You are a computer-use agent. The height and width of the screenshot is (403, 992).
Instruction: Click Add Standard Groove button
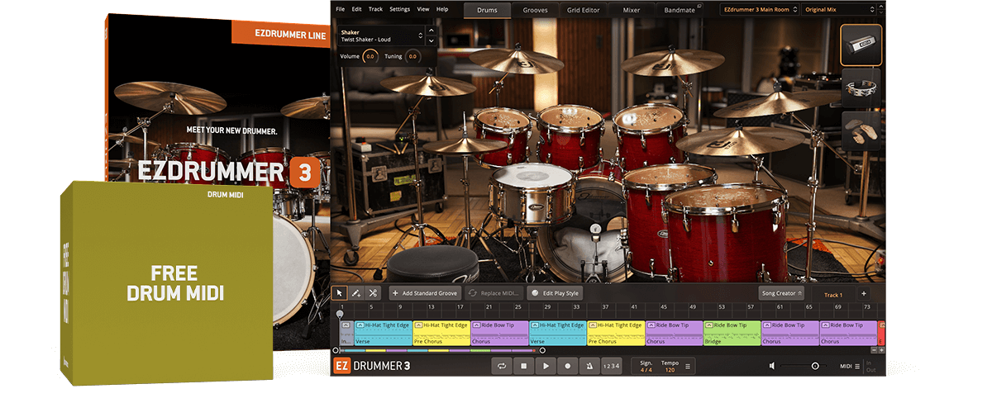pyautogui.click(x=425, y=293)
